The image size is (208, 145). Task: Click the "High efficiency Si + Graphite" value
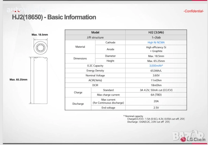(x=156, y=49)
